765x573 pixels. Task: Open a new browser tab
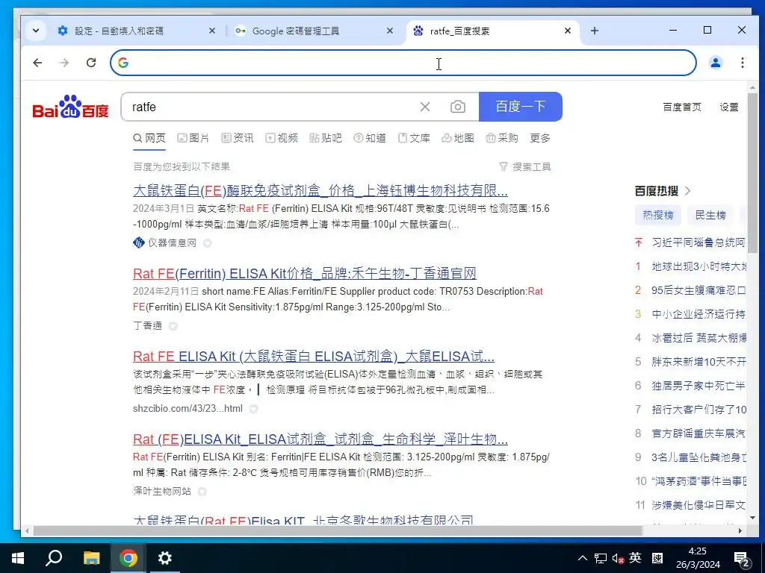click(x=594, y=31)
